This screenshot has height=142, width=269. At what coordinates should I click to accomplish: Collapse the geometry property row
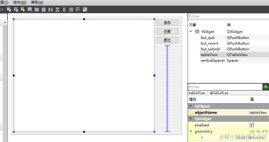pyautogui.click(x=191, y=131)
